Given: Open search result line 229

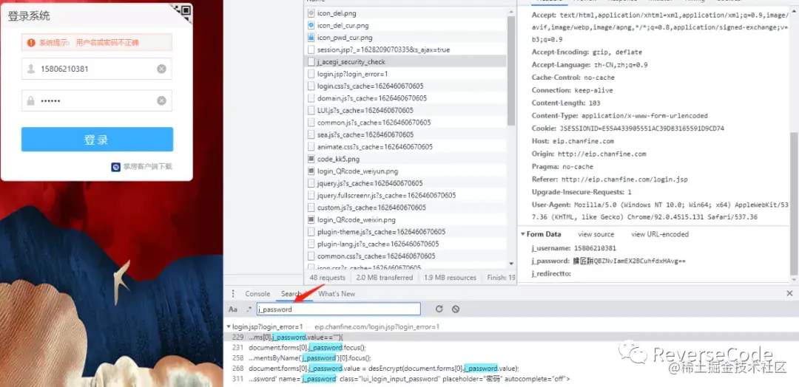Looking at the screenshot, I should (511, 338).
